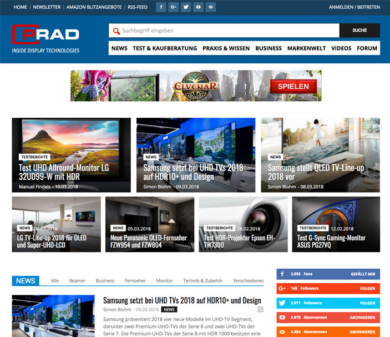The width and height of the screenshot is (390, 337).
Task: Click the blue NEWS section heading
Action: pos(26,281)
